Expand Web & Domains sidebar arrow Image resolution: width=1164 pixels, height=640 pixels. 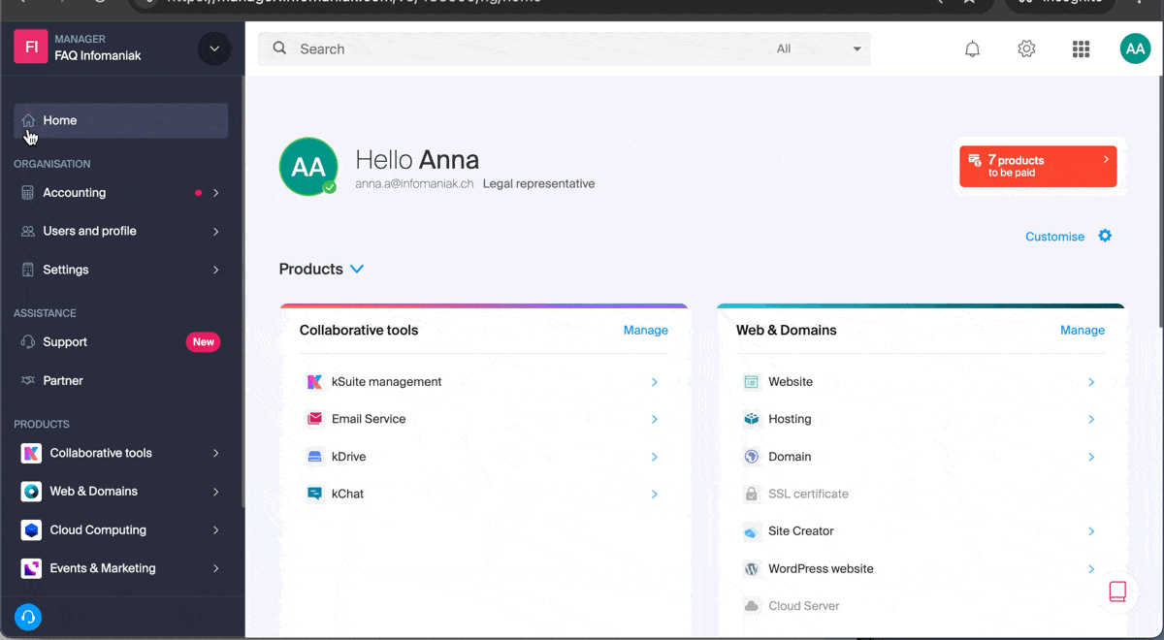tap(215, 492)
